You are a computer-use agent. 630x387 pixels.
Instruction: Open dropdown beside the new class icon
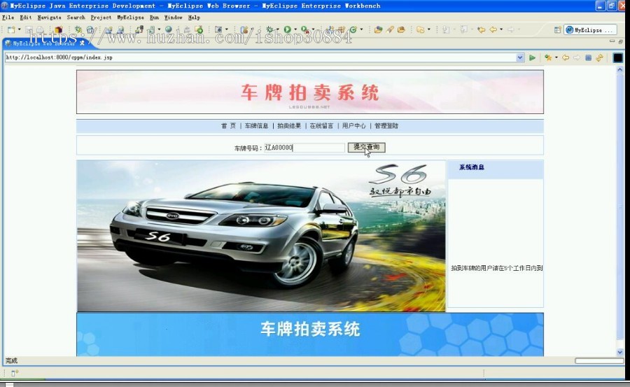[x=362, y=29]
